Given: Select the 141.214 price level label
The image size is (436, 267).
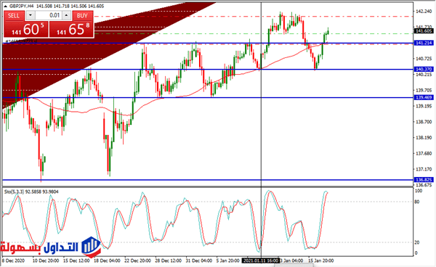Looking at the screenshot, I should (x=424, y=43).
